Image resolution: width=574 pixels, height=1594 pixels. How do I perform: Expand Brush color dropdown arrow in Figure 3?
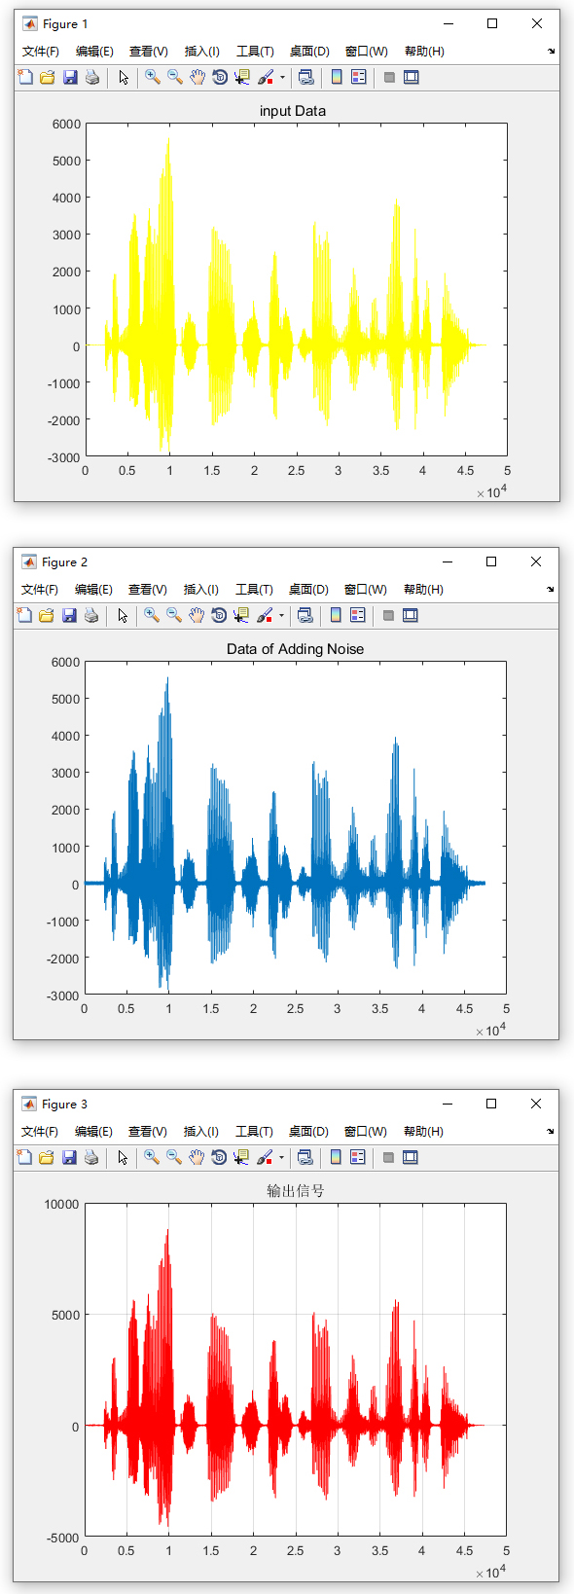(x=281, y=1157)
